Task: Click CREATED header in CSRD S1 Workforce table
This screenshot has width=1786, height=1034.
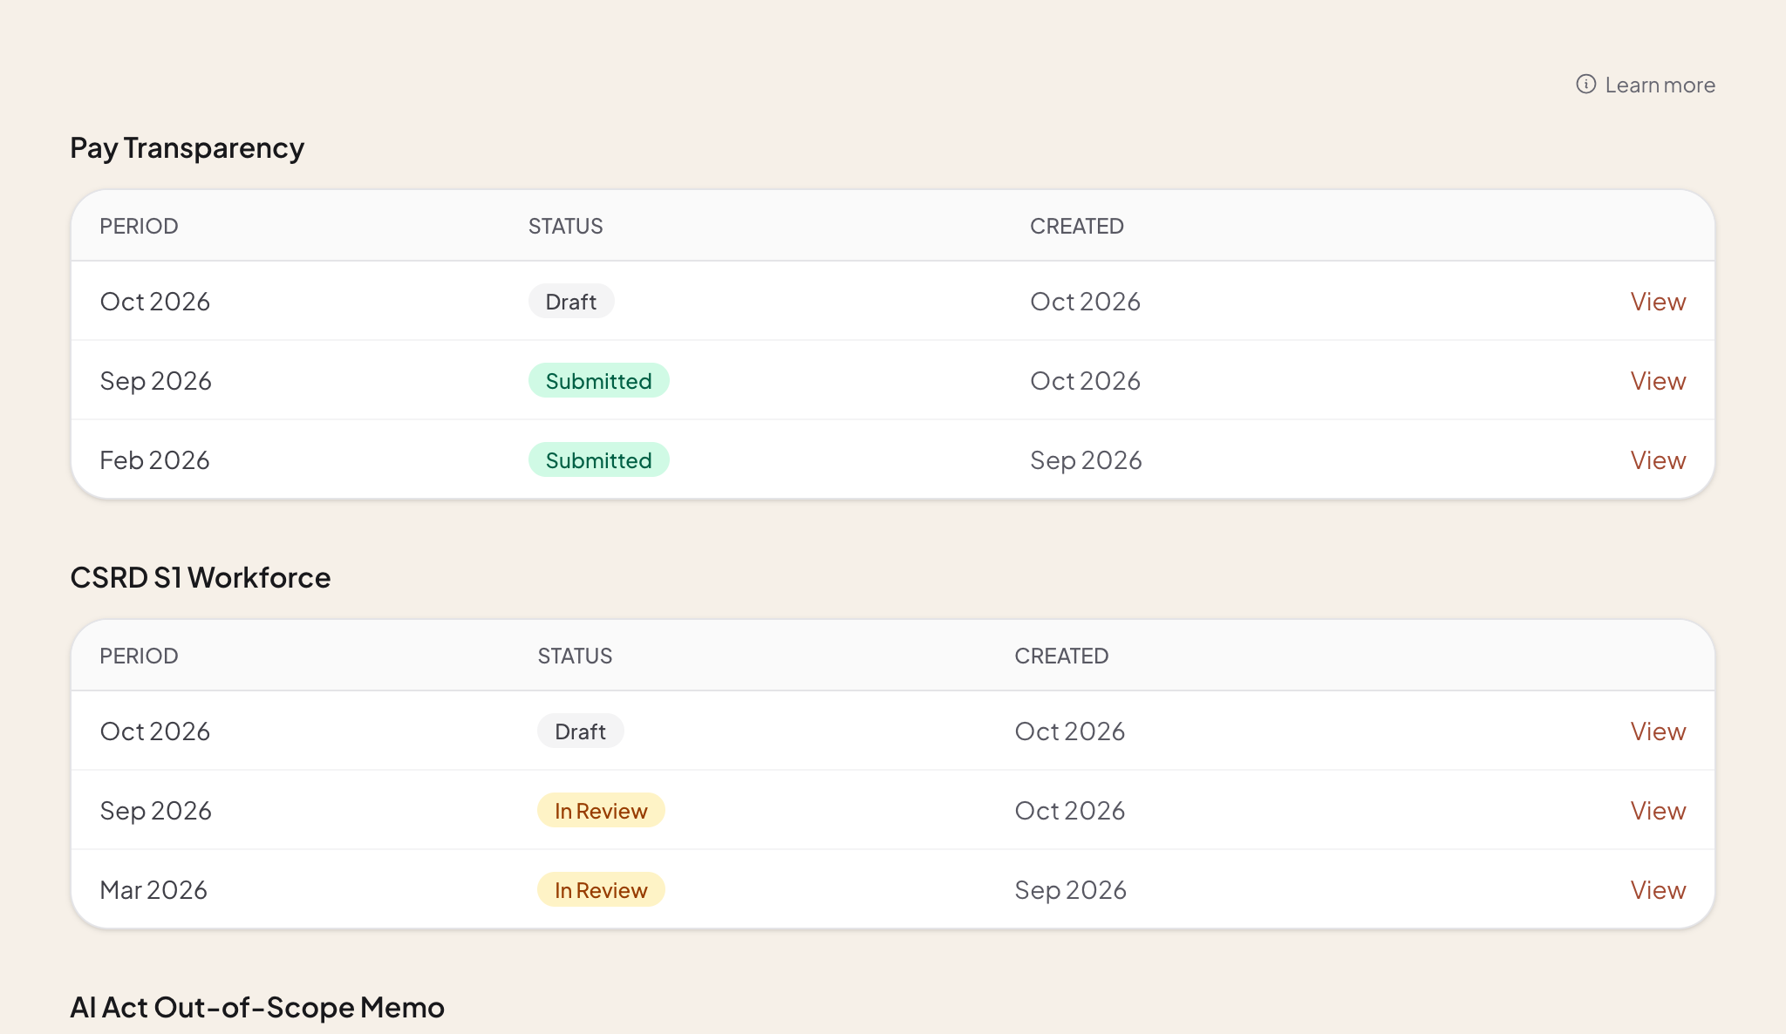Action: click(1061, 656)
